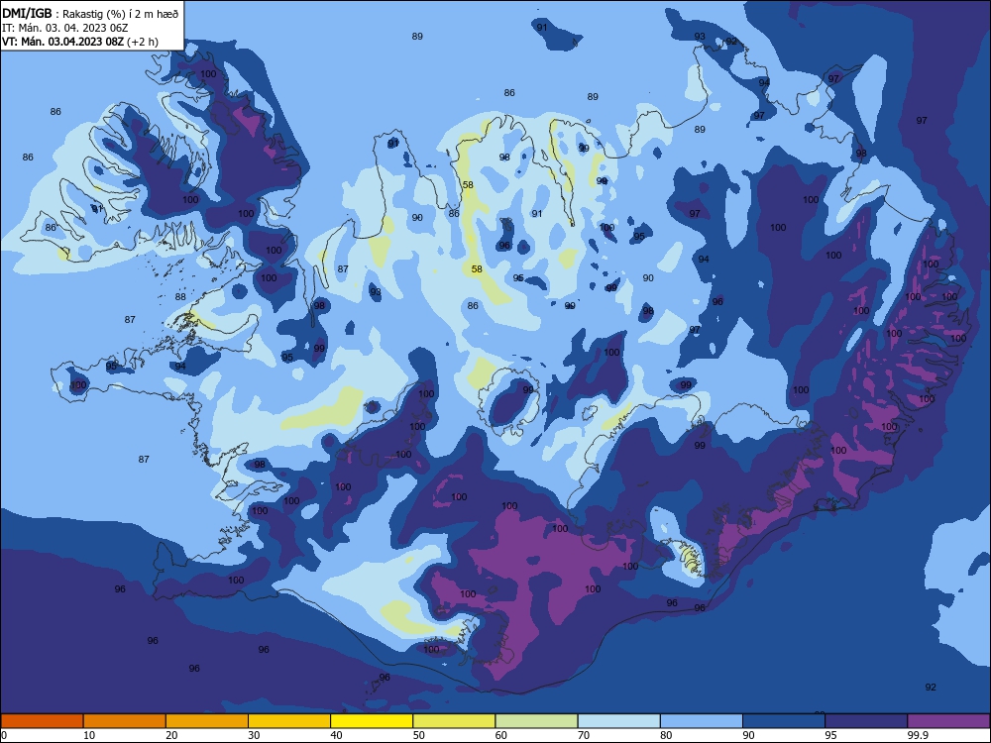Click the '70' legend scale label
Viewport: 991px width, 743px height.
pyautogui.click(x=584, y=735)
